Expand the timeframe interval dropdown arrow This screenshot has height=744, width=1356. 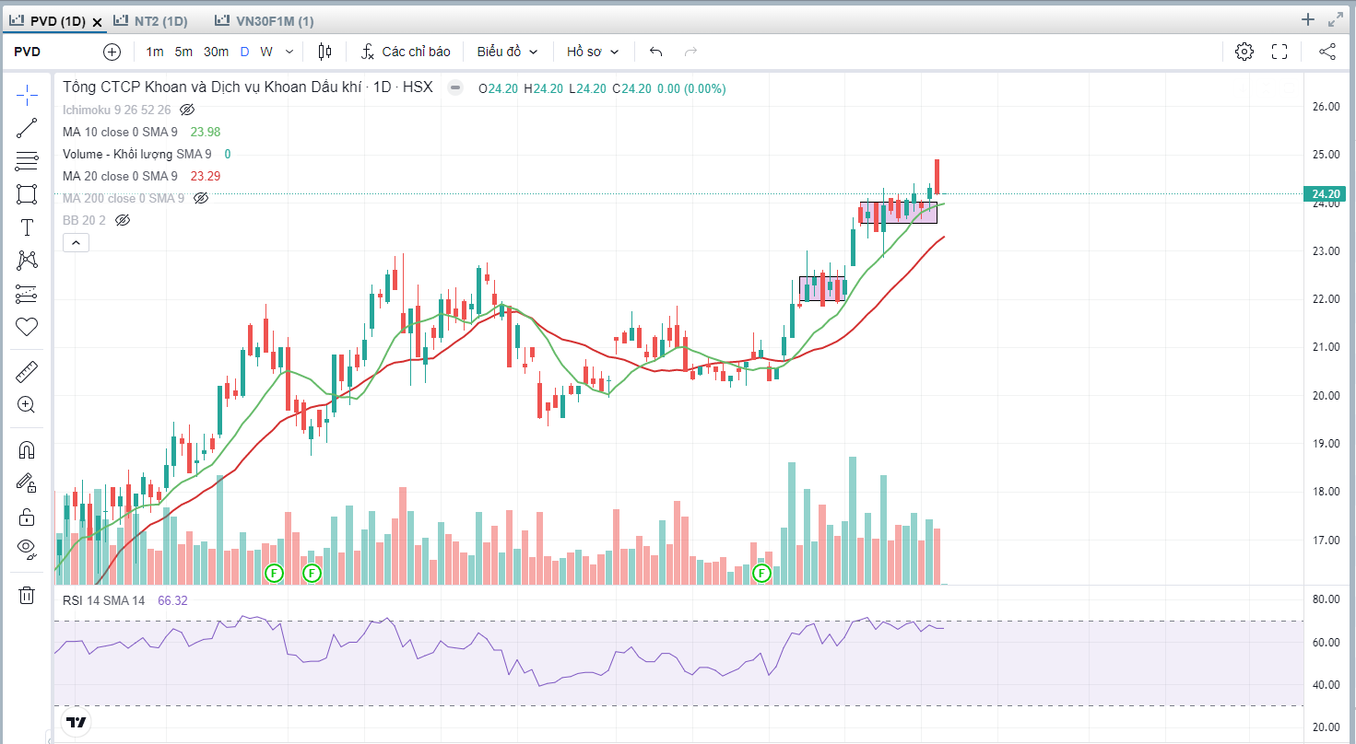289,52
